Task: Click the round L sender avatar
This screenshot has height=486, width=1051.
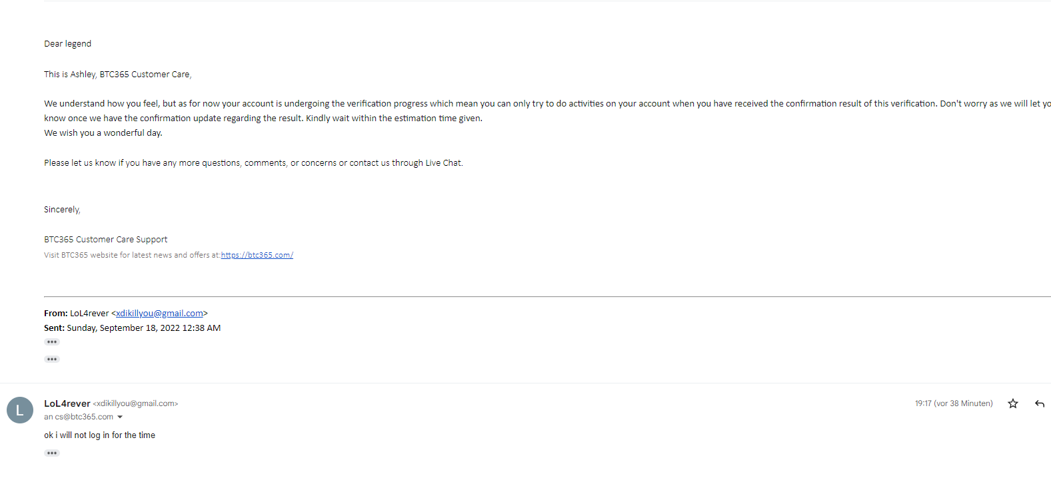Action: (x=20, y=410)
